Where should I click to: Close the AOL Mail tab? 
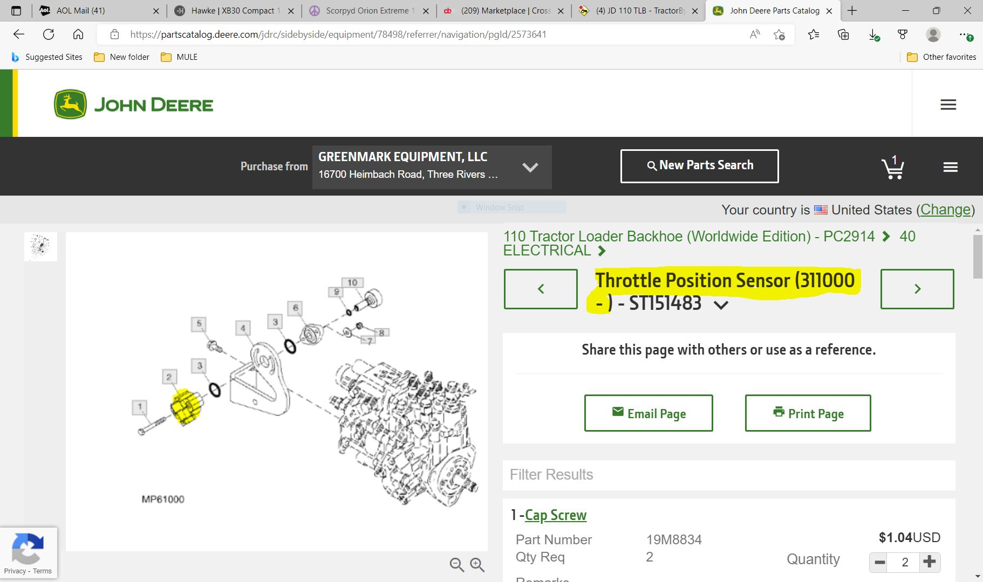(x=156, y=11)
